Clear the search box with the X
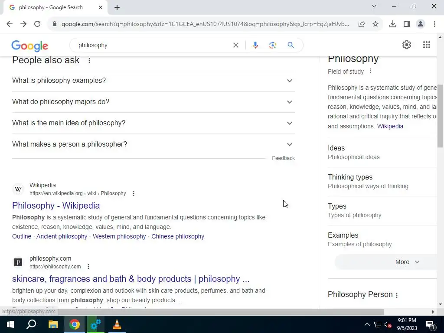Viewport: 444px width, 333px height. [x=235, y=45]
